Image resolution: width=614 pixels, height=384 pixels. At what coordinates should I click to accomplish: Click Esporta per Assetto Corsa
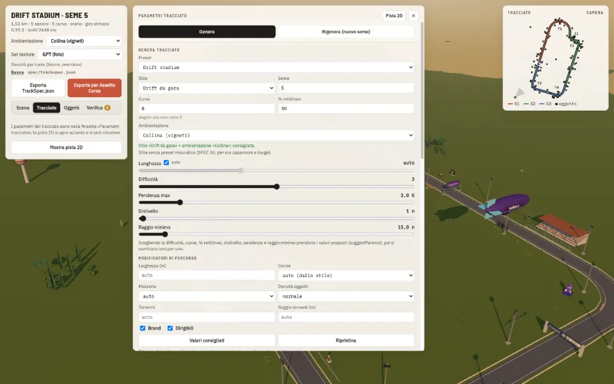(x=95, y=88)
